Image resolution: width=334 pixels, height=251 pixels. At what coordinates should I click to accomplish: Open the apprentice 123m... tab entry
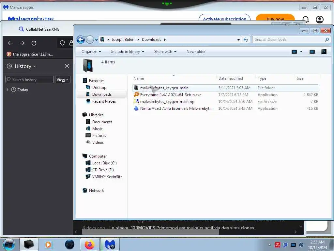pyautogui.click(x=30, y=54)
